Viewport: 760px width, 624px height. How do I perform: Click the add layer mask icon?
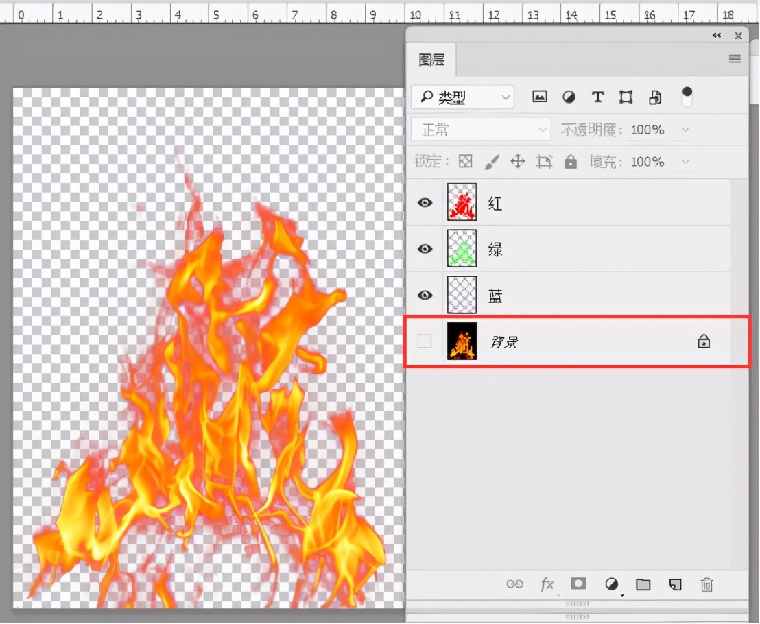(x=578, y=584)
